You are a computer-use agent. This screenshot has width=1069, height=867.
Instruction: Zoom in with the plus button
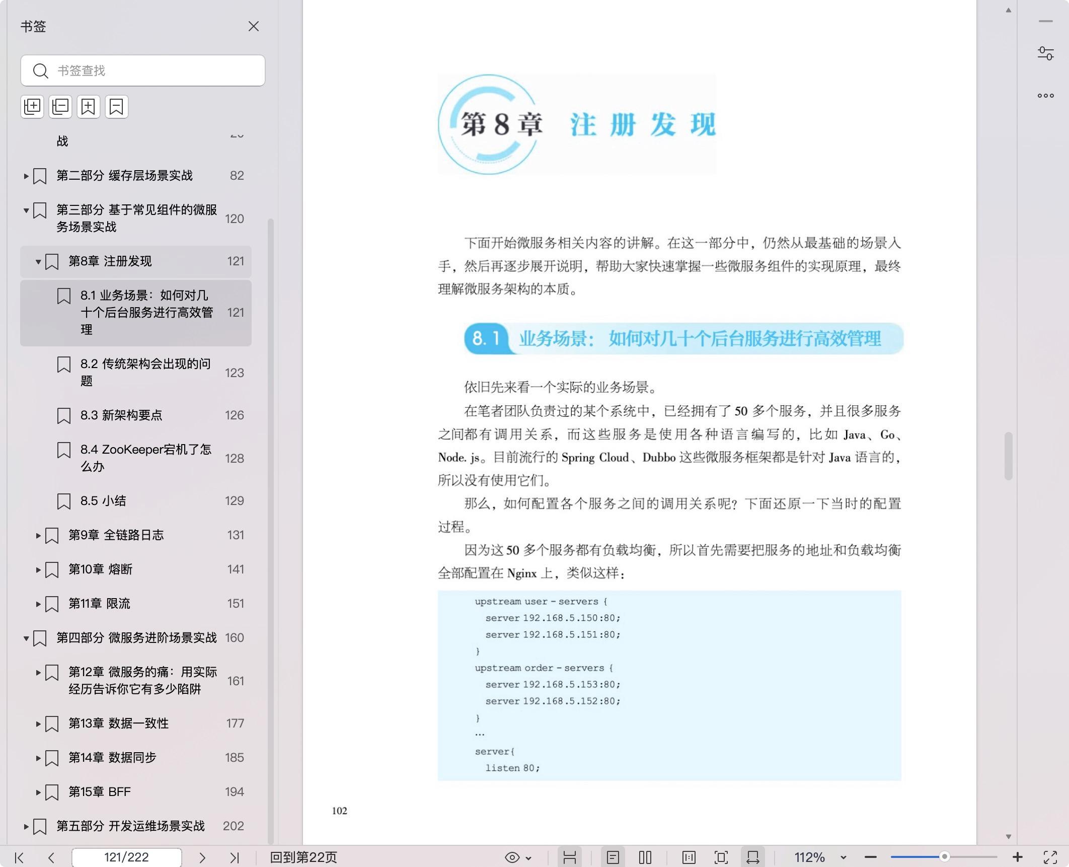tap(1018, 857)
